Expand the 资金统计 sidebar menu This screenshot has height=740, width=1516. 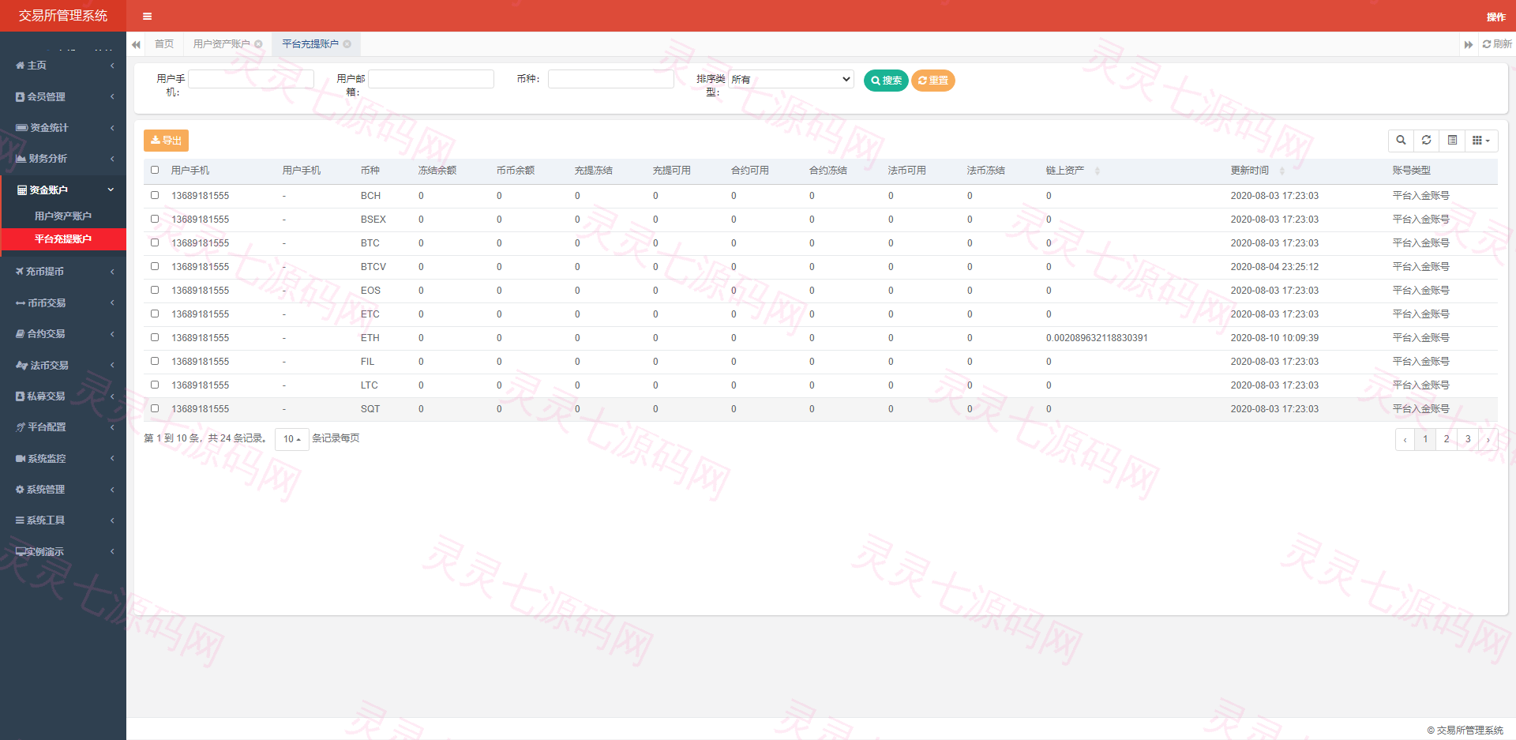point(63,128)
